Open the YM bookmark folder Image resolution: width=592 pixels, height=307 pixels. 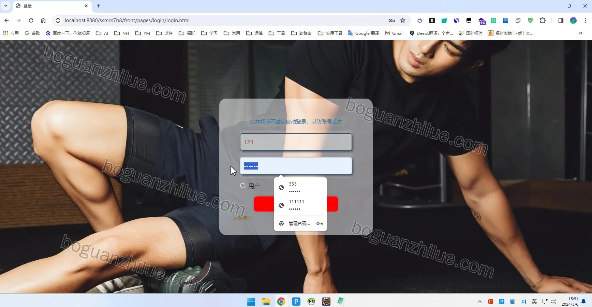tap(143, 33)
